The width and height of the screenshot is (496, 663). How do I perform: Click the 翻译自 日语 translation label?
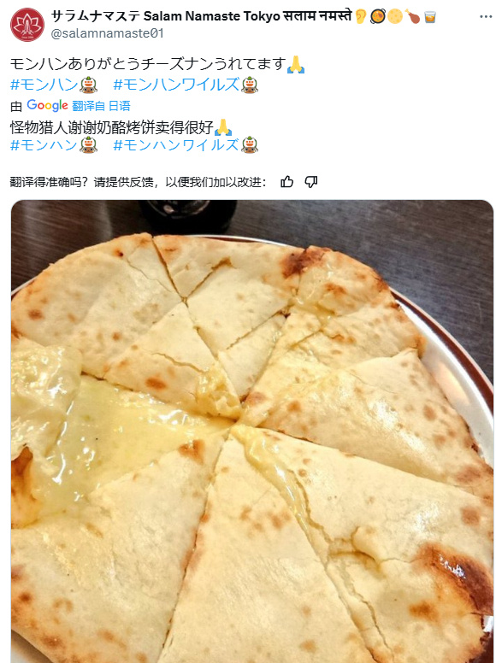coord(101,106)
